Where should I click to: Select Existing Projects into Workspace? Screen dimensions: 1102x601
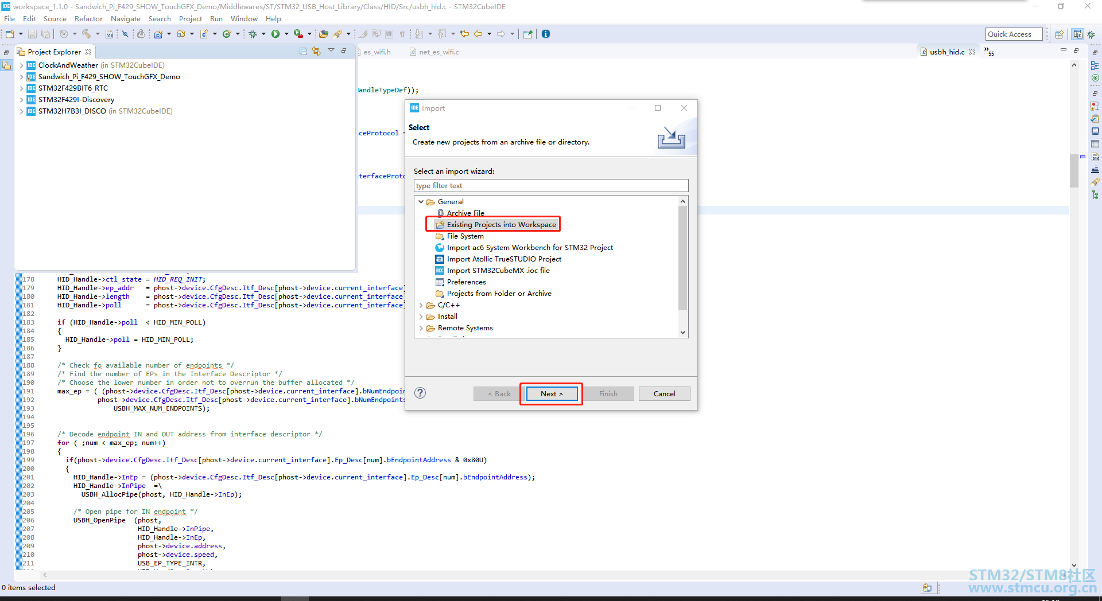pos(496,225)
